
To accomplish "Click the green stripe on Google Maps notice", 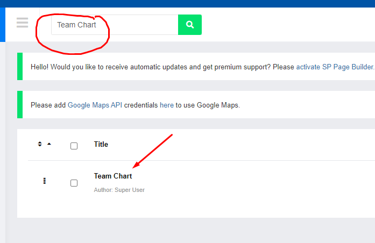I will (20, 104).
